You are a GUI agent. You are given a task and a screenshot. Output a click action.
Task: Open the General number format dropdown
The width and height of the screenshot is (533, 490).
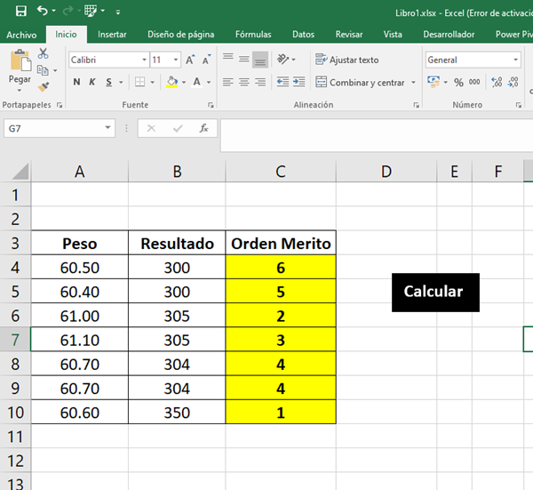pyautogui.click(x=515, y=60)
